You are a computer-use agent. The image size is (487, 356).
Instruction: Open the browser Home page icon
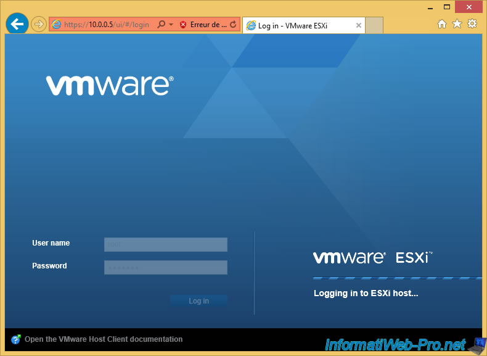click(442, 24)
